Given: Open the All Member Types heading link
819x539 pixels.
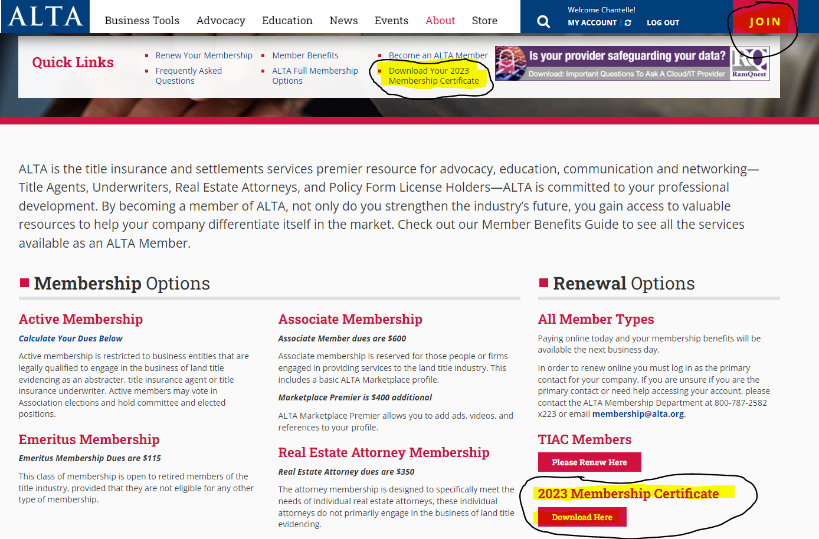Looking at the screenshot, I should [x=596, y=319].
